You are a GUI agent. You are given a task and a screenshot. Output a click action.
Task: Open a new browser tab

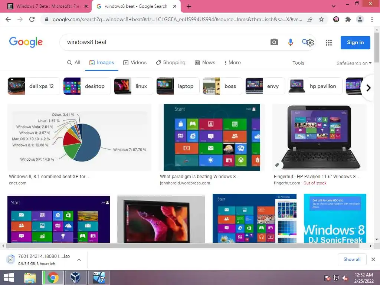pos(189,7)
